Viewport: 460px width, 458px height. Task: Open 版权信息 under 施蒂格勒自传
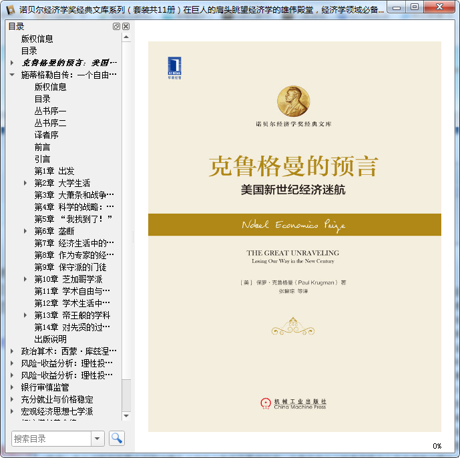point(51,87)
